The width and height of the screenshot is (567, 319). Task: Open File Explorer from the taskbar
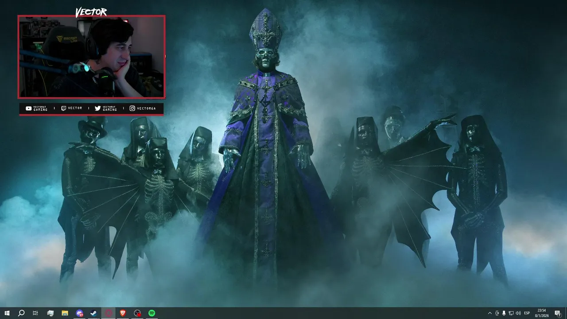click(x=65, y=313)
